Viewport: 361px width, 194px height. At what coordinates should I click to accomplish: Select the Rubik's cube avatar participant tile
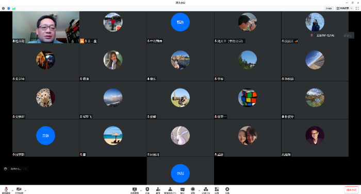(x=248, y=100)
